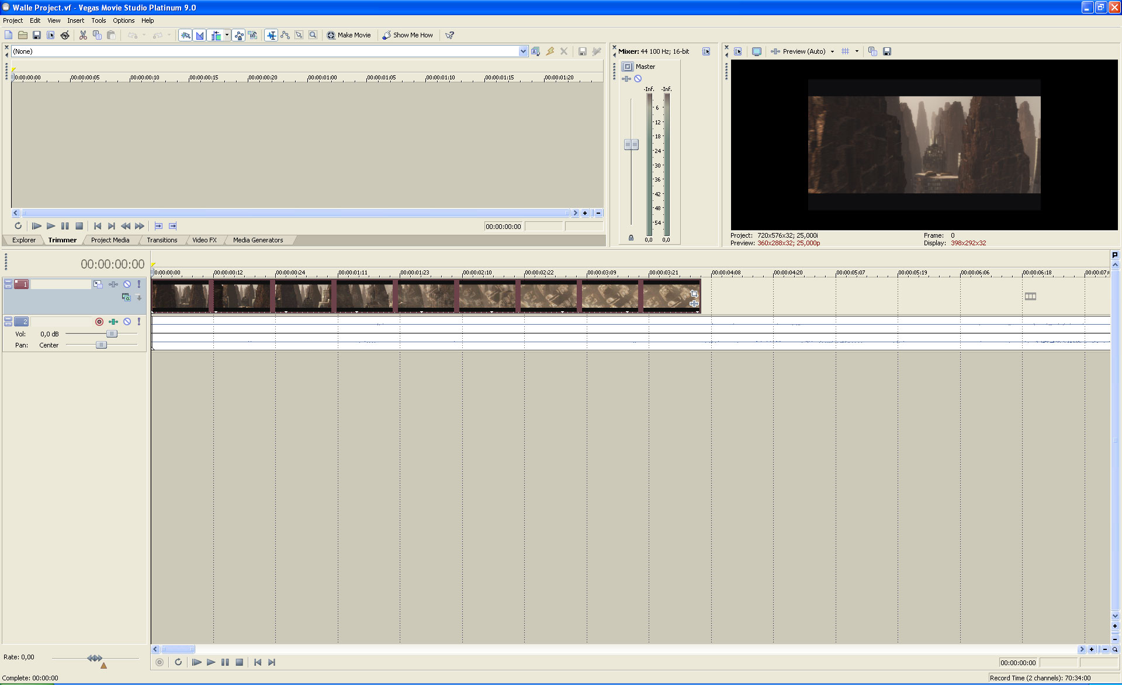Click Trimmer Loop Playback icon
Viewport: 1122px width, 685px height.
point(18,226)
